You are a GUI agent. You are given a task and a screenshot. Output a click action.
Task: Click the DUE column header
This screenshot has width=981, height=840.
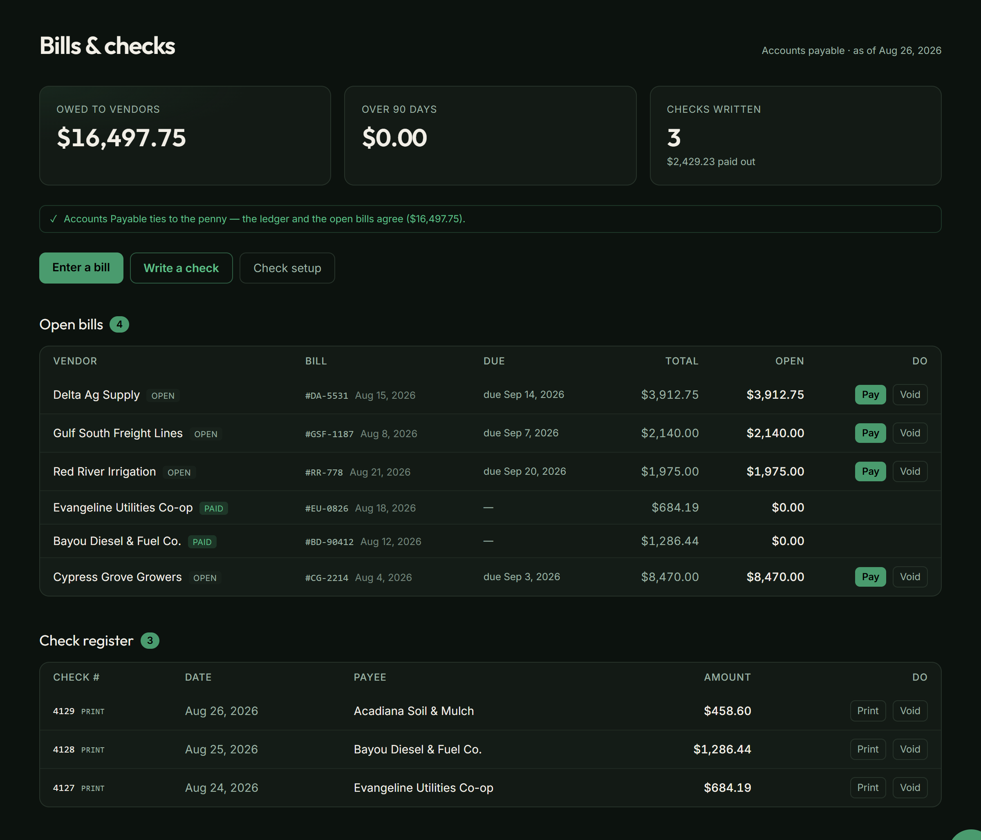pos(494,361)
